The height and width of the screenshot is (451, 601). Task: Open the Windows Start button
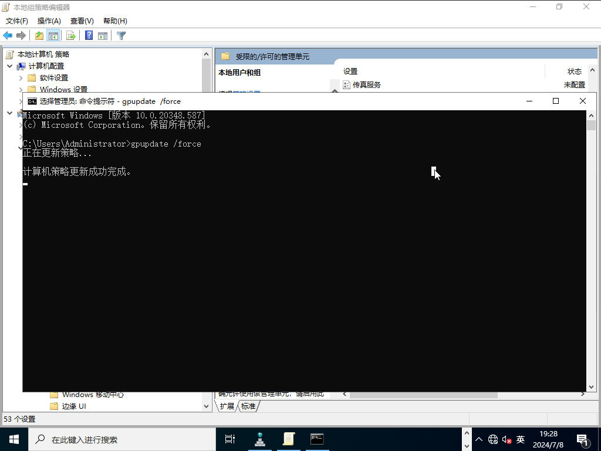click(x=14, y=439)
